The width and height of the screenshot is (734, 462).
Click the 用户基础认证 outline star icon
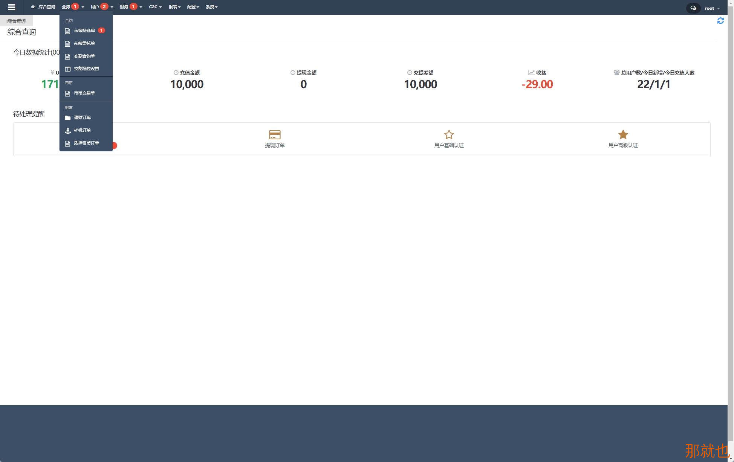pyautogui.click(x=449, y=134)
